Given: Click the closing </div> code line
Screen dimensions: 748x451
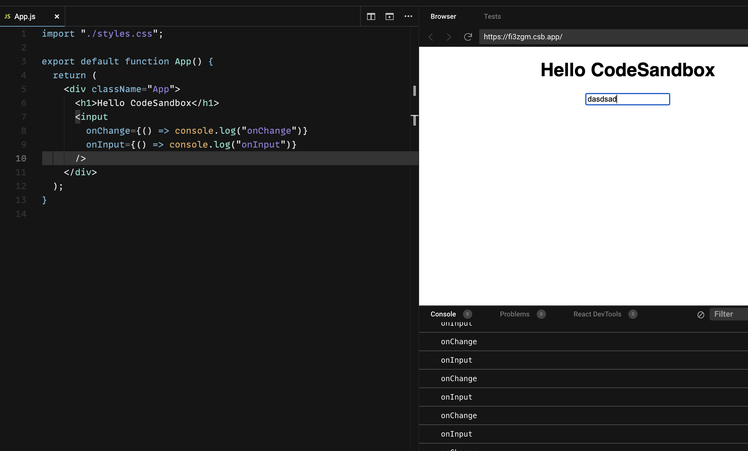Looking at the screenshot, I should coord(80,172).
